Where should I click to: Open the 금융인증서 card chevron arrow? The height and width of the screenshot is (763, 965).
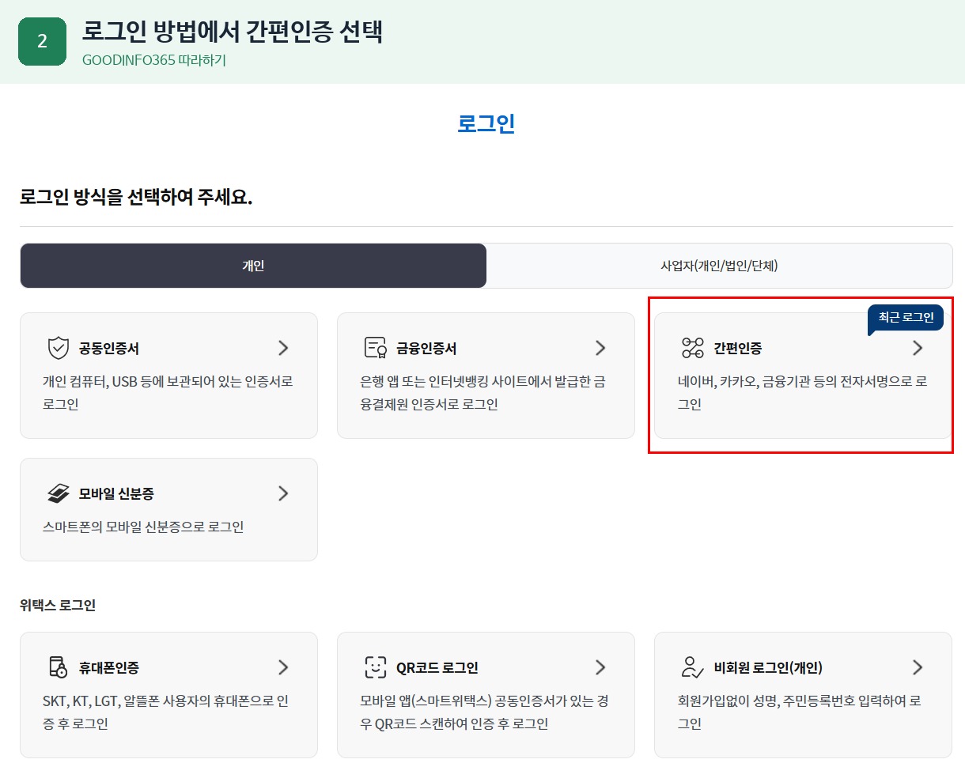click(x=600, y=348)
